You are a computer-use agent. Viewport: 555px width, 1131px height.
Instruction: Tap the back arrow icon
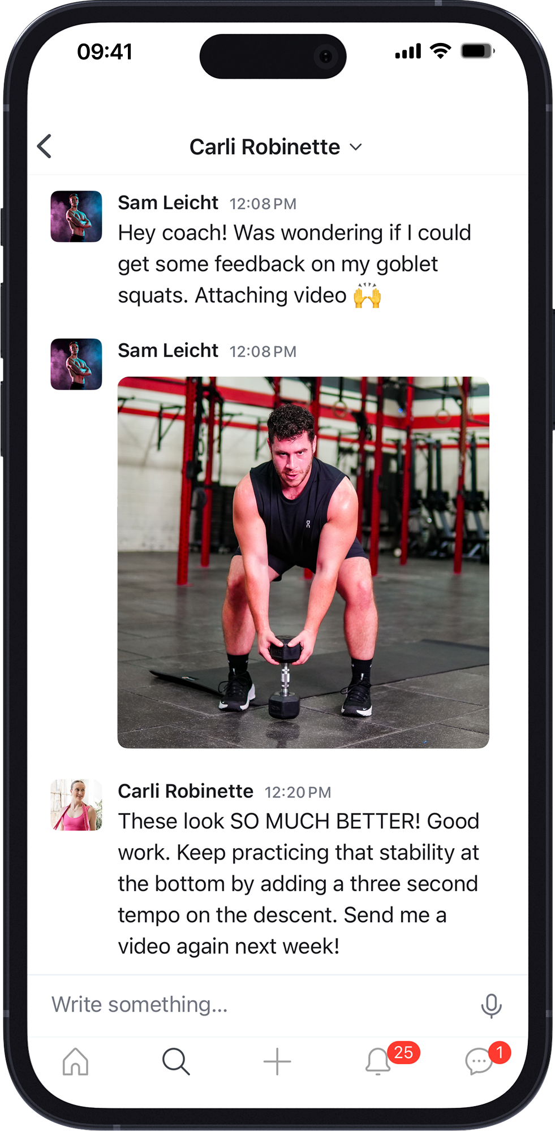[45, 146]
